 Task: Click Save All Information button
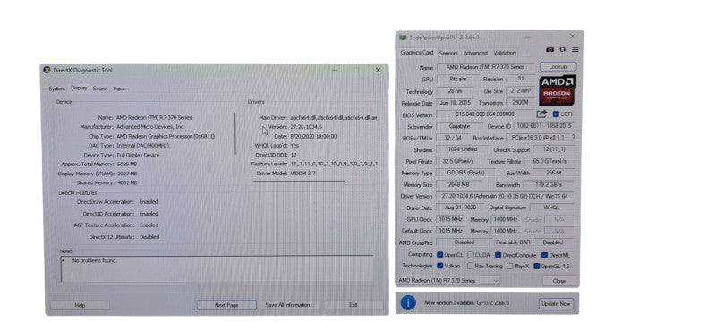(x=289, y=305)
